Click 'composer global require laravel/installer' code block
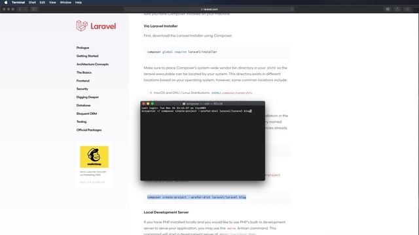This screenshot has height=235, width=419. tap(217, 52)
